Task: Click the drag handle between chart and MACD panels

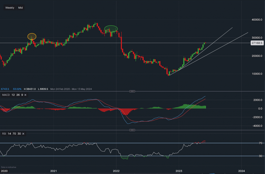Action: tap(132, 91)
